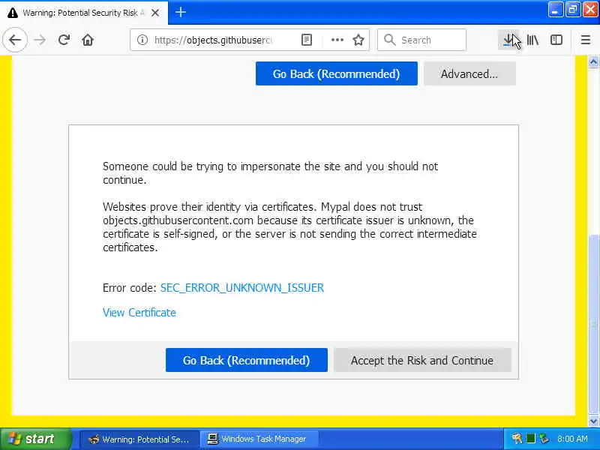Bookmark this page with the star icon

[358, 40]
